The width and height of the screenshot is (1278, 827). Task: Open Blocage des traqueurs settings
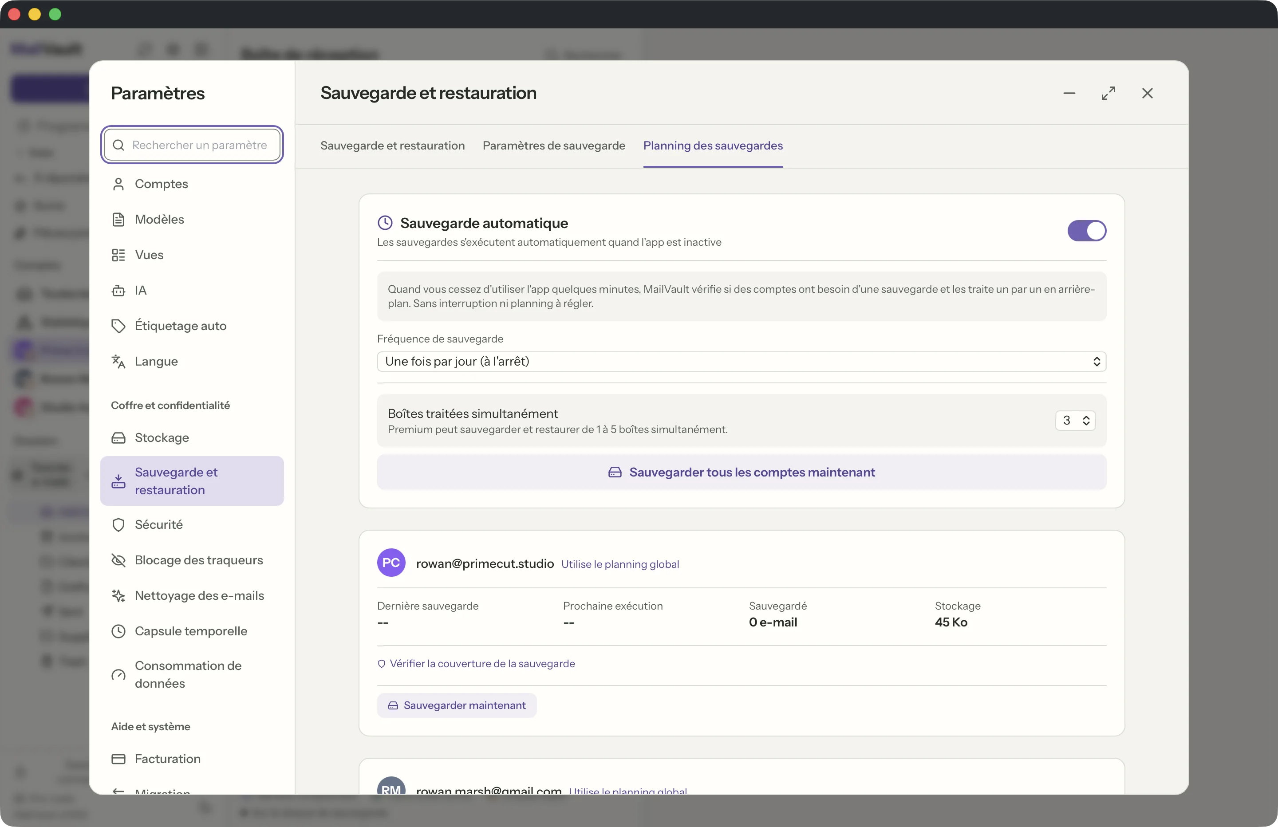tap(192, 560)
